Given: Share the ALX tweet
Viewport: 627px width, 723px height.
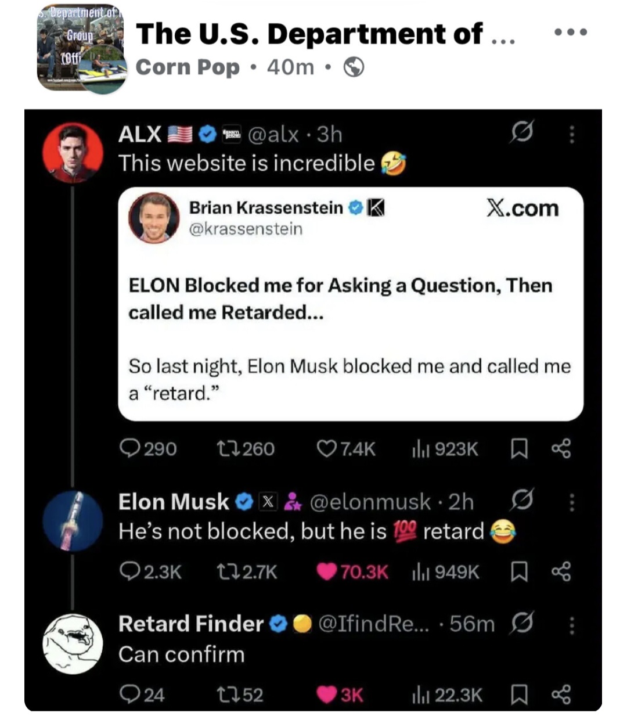Looking at the screenshot, I should tap(561, 448).
